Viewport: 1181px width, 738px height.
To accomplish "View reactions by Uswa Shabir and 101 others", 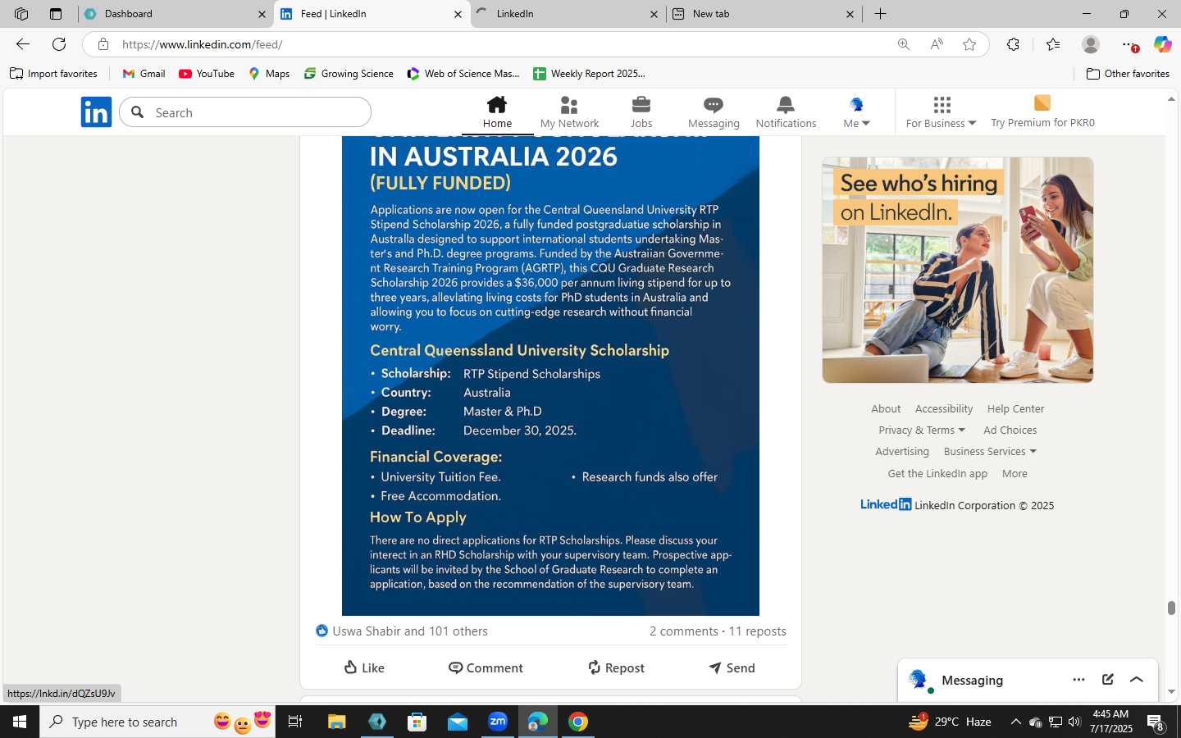I will (x=402, y=631).
